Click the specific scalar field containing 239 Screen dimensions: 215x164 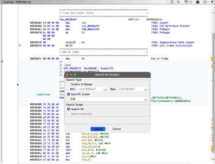(109, 99)
